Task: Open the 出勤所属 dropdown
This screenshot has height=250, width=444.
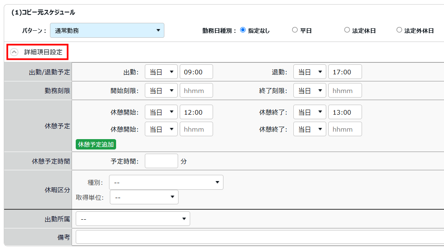Action: point(133,219)
